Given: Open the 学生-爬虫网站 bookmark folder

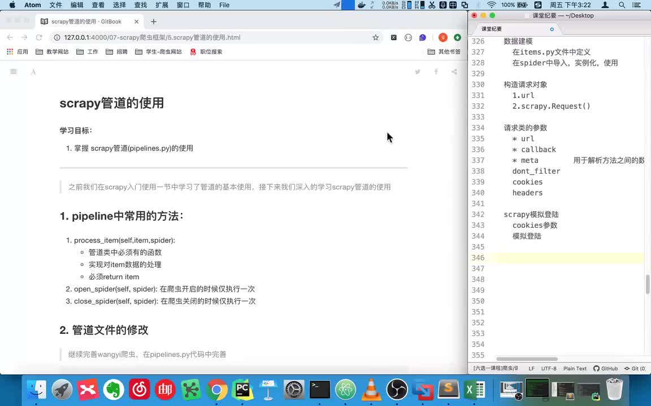Looking at the screenshot, I should tap(159, 52).
